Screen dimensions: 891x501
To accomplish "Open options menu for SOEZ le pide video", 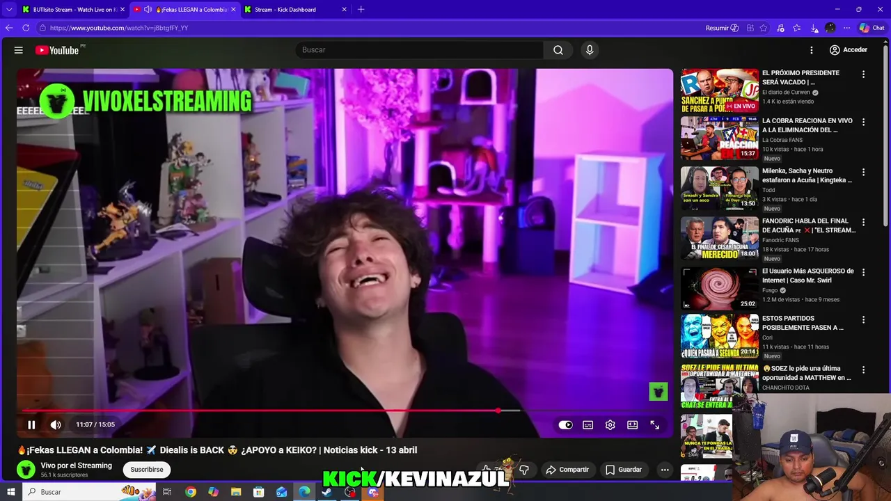I will [863, 369].
